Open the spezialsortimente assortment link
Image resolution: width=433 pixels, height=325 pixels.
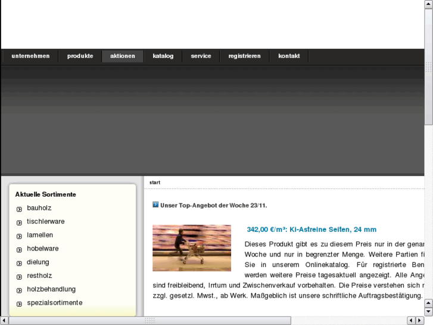pos(55,303)
